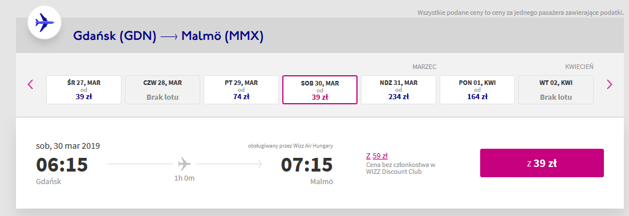
Task: Choose the flight for z 39 zł
Action: (542, 163)
